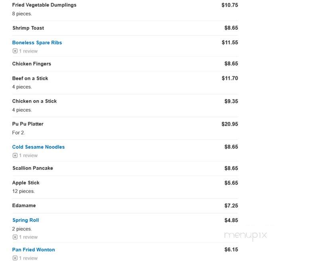317x268 pixels.
Task: Click the star icon under Pan Fried Wonton
Action: click(15, 258)
